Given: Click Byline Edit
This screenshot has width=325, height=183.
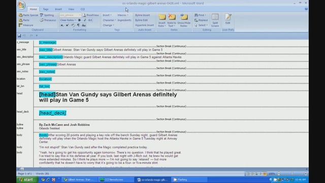Looking at the screenshot, I should [x=141, y=20].
